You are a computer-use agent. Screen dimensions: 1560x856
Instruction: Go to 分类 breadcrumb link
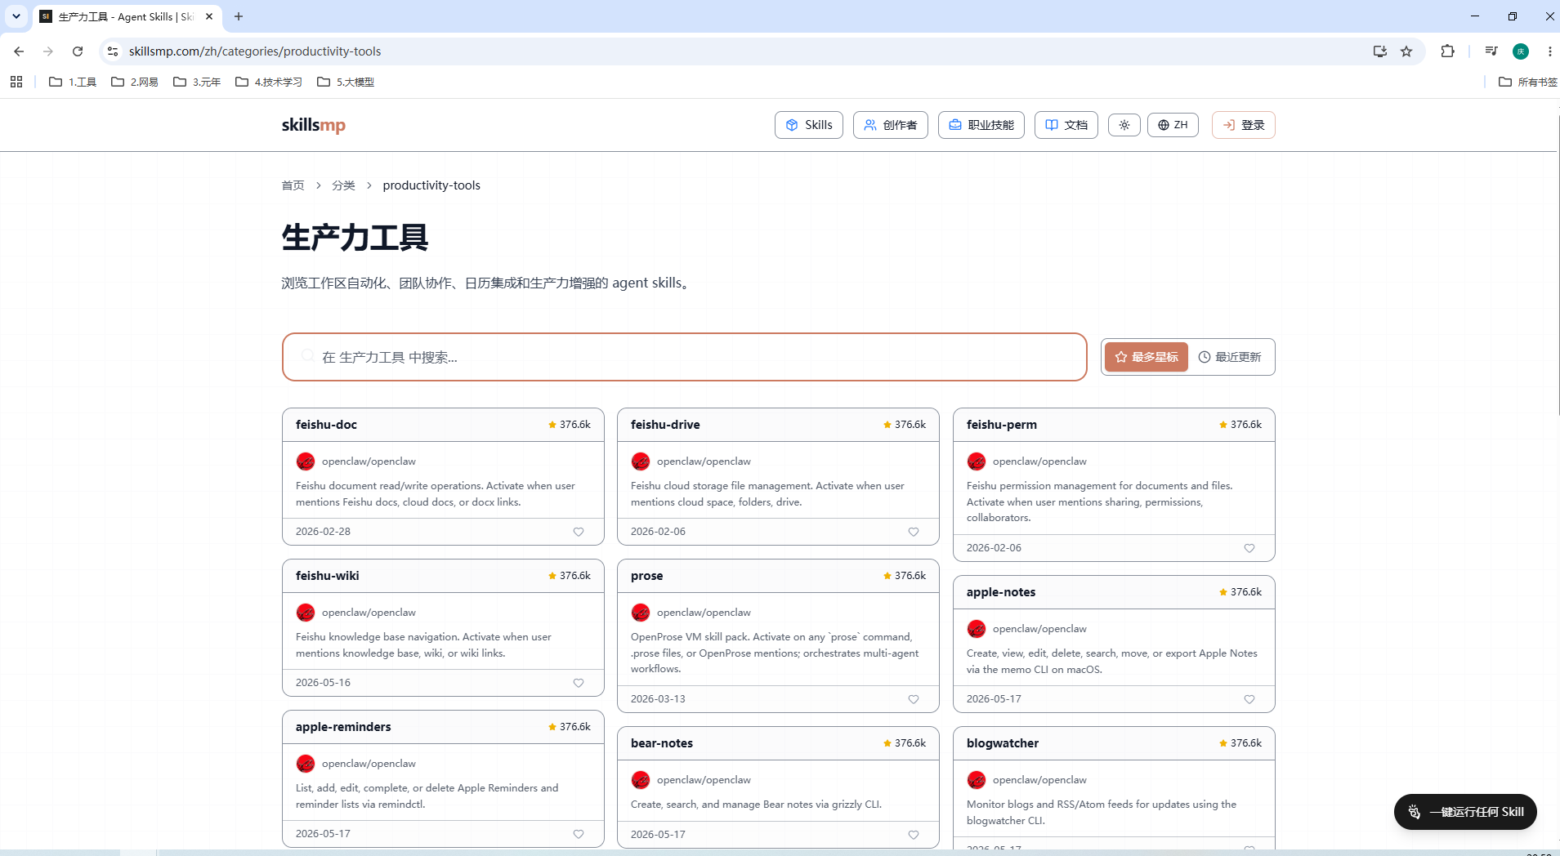click(x=343, y=185)
